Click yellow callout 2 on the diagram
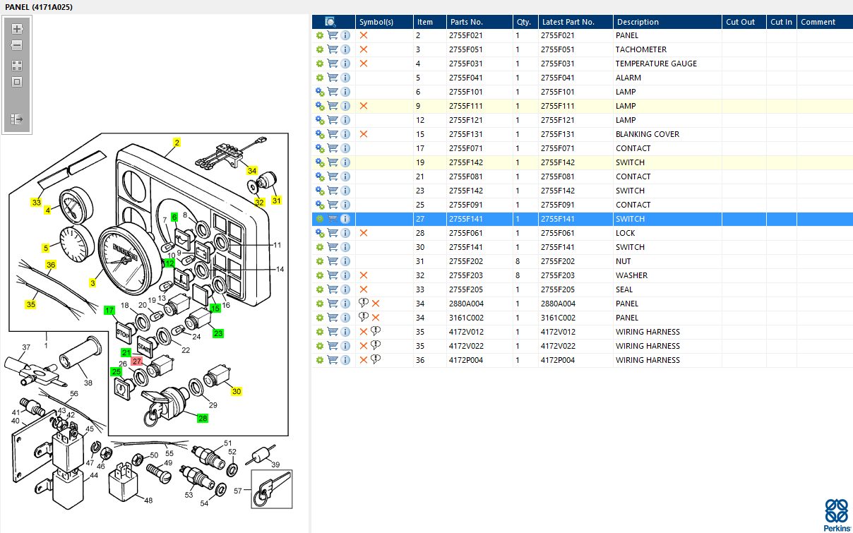This screenshot has width=853, height=533. [177, 143]
